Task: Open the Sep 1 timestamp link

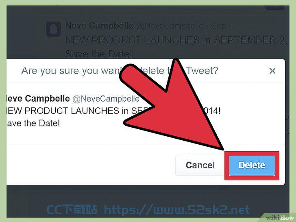Action: coord(222,26)
